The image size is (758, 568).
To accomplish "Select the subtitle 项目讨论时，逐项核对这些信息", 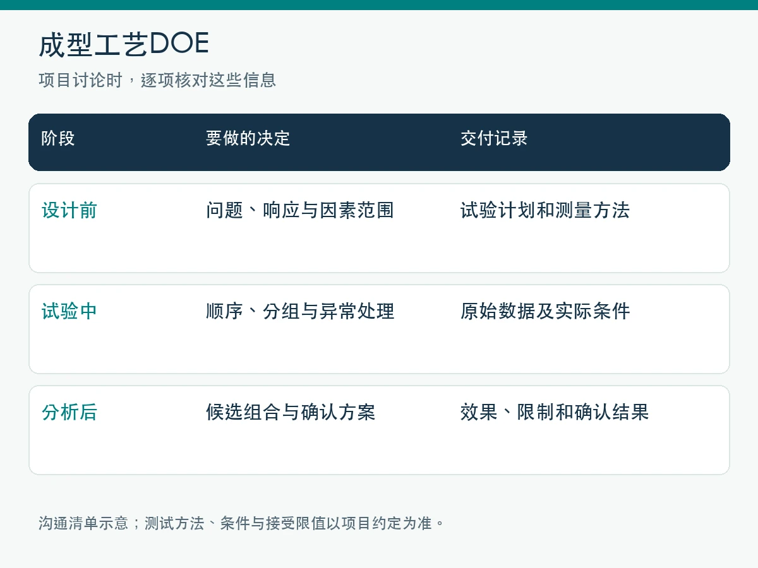I will click(157, 80).
